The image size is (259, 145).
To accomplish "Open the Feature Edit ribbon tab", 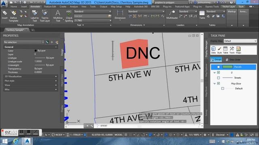I will [x=50, y=7].
